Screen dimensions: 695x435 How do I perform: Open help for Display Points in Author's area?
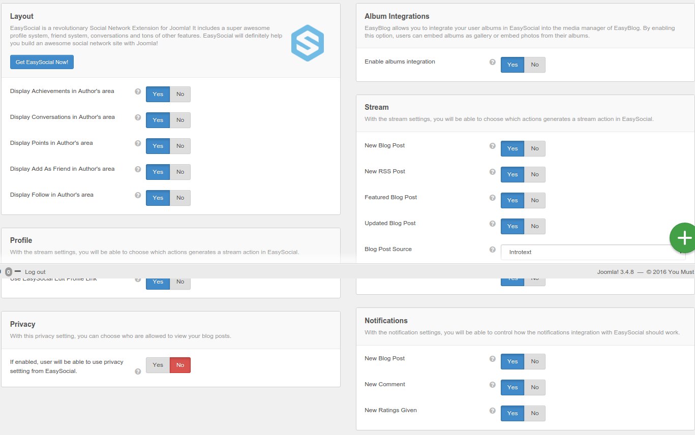[x=138, y=143]
